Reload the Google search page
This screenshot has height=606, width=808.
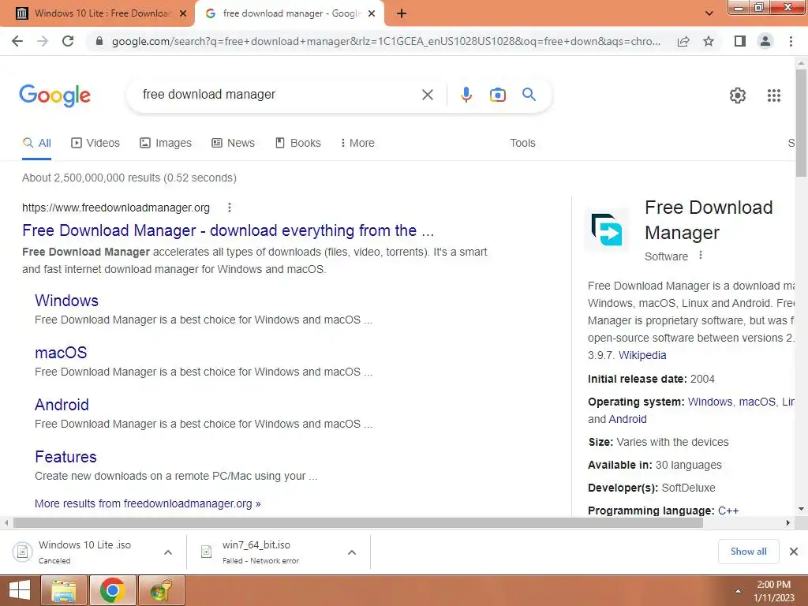pyautogui.click(x=68, y=41)
